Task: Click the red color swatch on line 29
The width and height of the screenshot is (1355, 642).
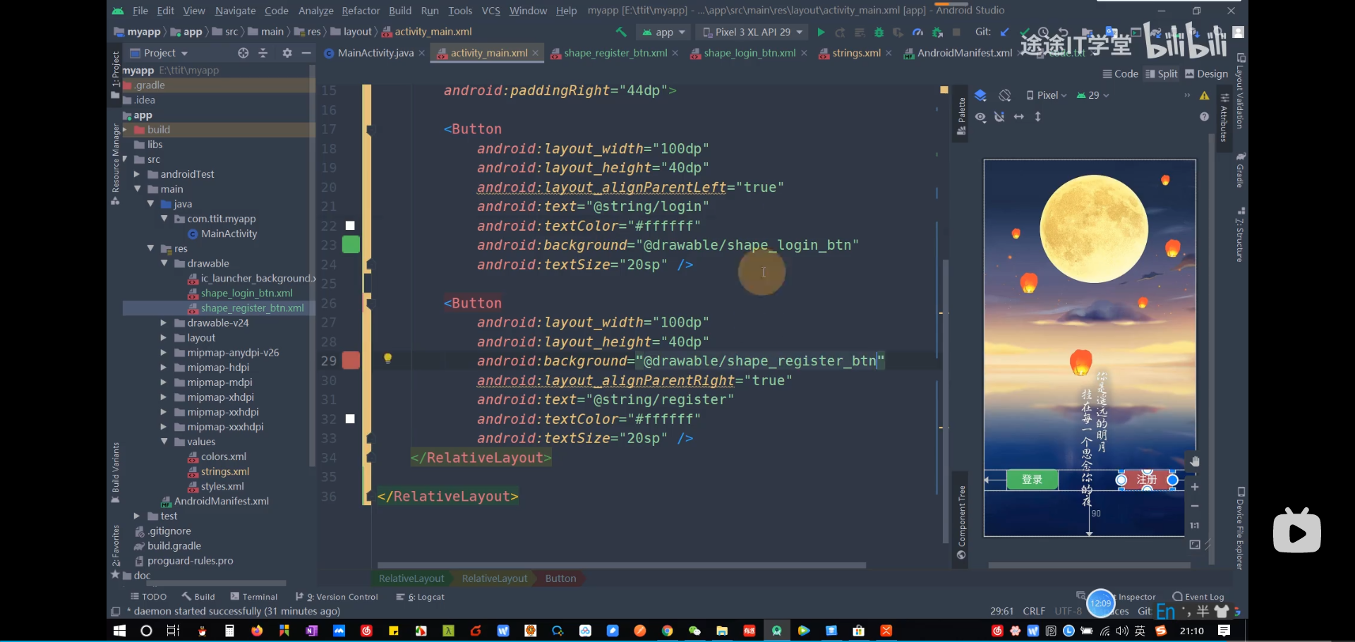Action: [x=351, y=361]
